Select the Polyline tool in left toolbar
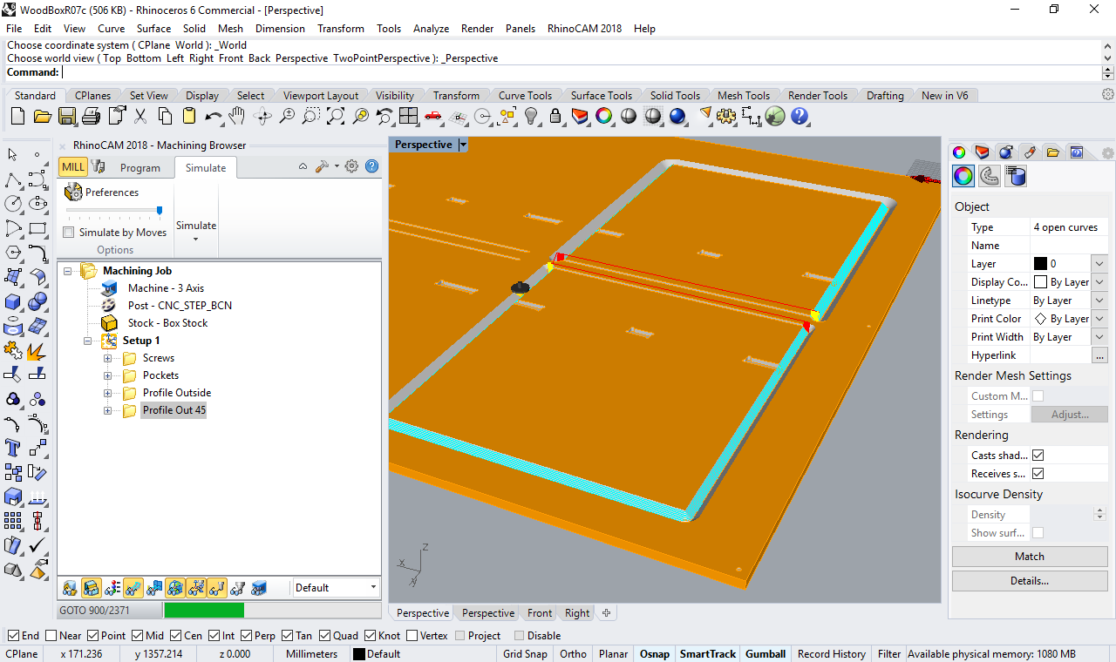The width and height of the screenshot is (1116, 662). (13, 180)
